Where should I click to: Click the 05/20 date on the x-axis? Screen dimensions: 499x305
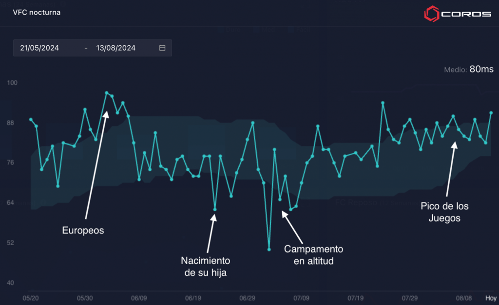(31, 298)
